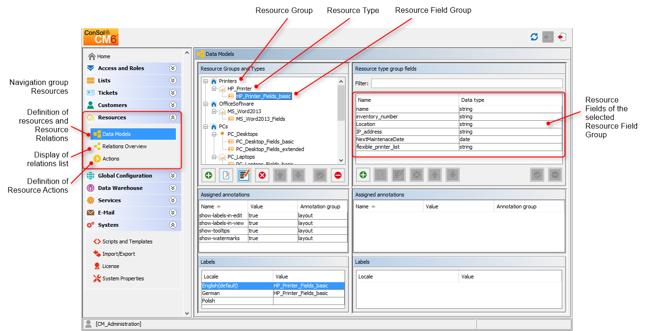Click the E-Mail envelope icon

91,213
